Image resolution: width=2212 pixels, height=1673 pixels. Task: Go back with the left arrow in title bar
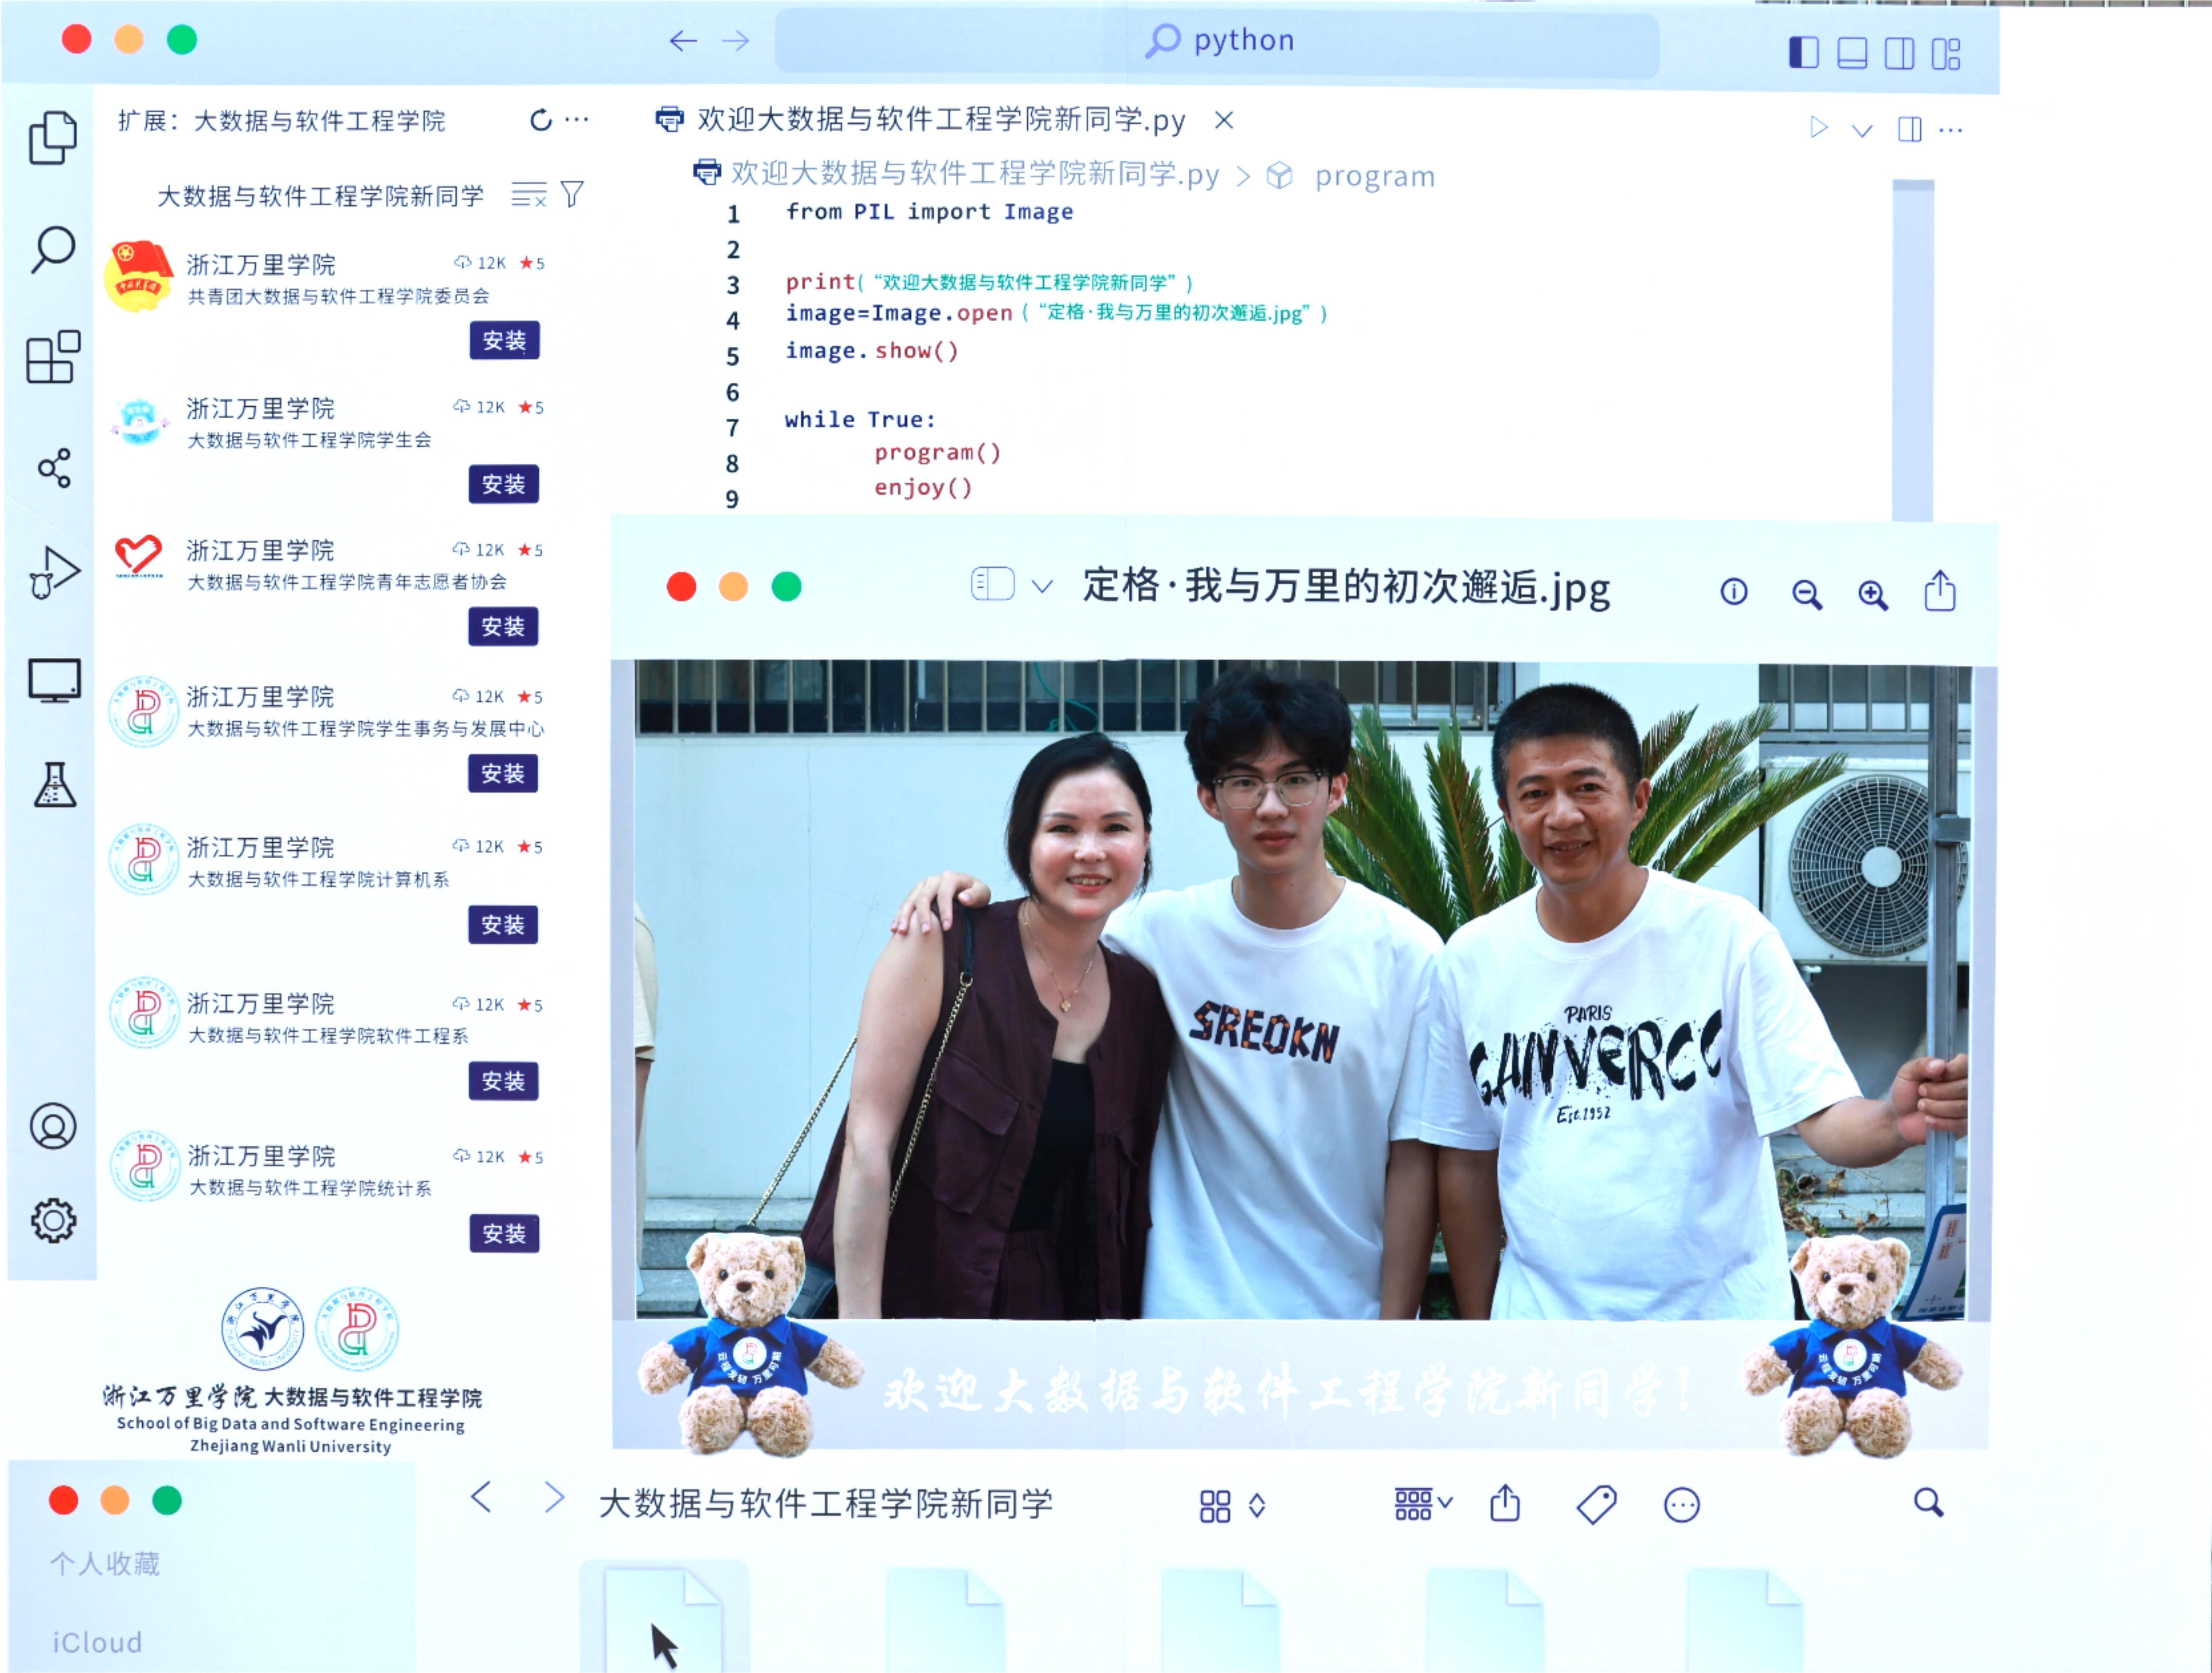pyautogui.click(x=683, y=41)
